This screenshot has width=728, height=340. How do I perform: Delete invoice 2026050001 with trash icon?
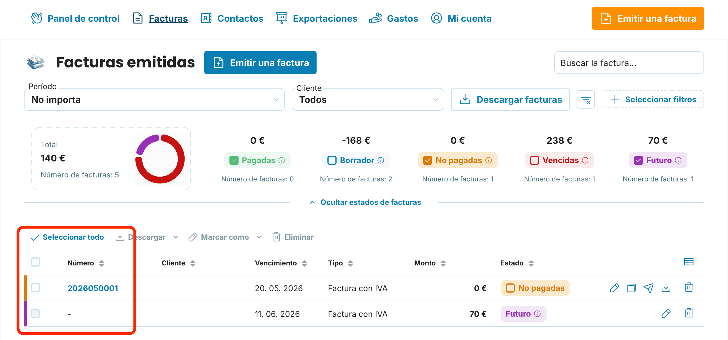(x=689, y=287)
